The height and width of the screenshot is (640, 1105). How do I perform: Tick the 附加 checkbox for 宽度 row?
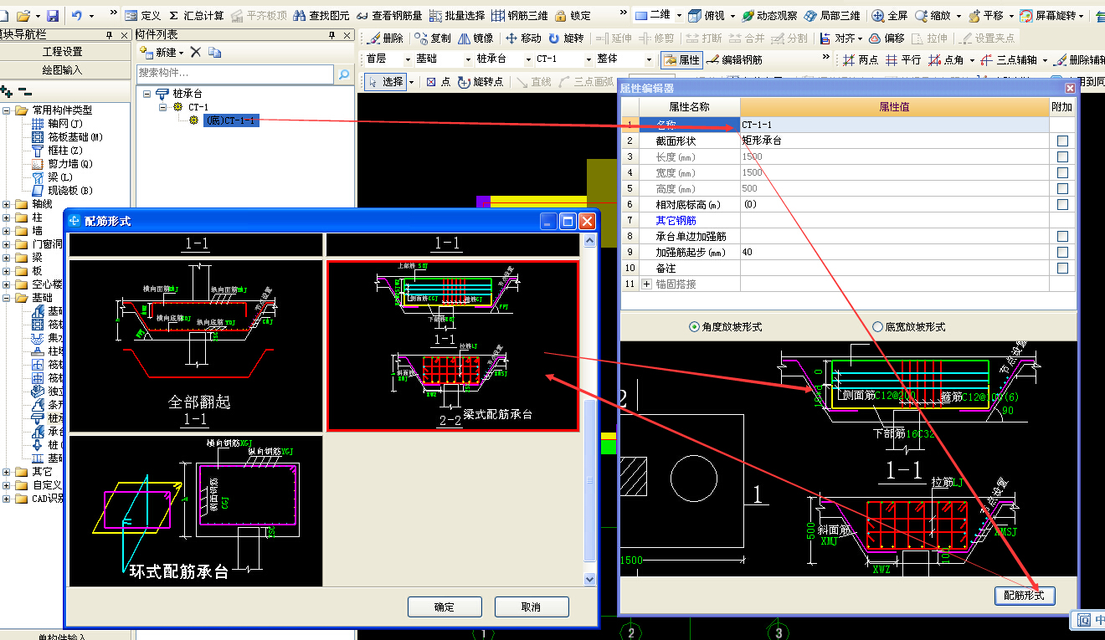click(x=1062, y=172)
